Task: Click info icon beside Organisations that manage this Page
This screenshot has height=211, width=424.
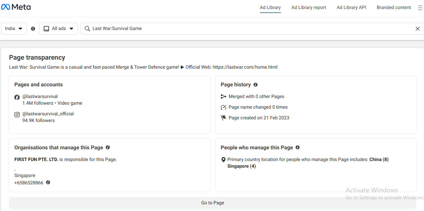Action: pyautogui.click(x=108, y=147)
